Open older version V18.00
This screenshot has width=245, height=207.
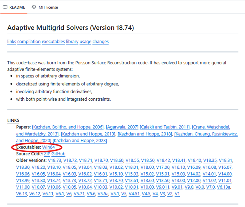147,167
